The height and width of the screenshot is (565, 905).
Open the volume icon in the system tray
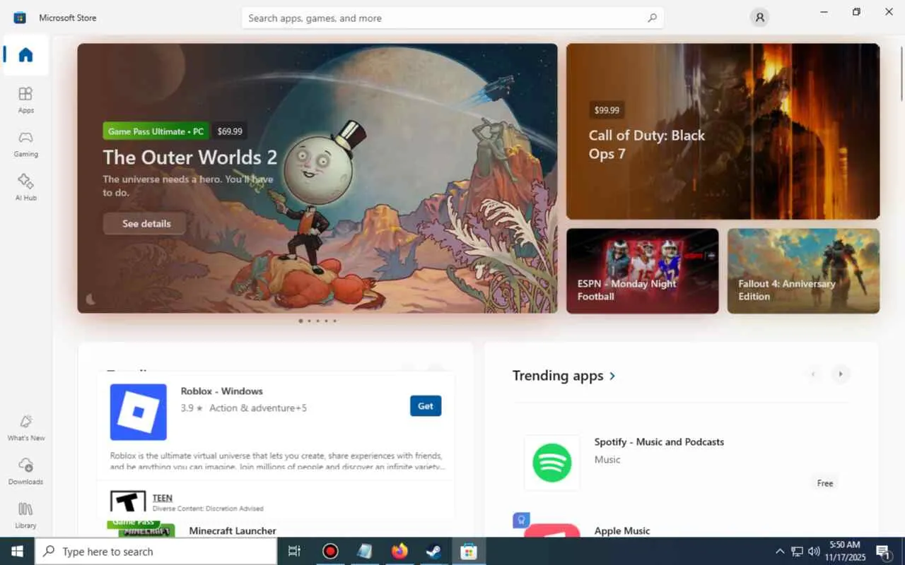pos(814,551)
